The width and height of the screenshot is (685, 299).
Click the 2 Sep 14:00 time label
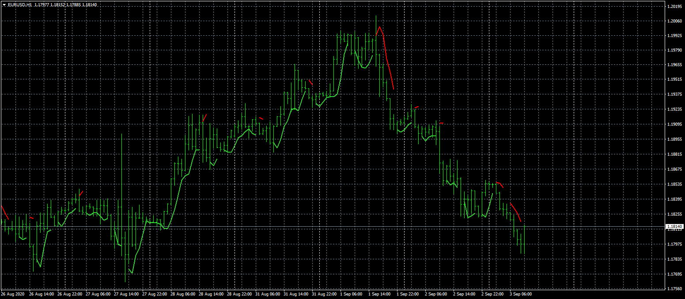coord(465,294)
